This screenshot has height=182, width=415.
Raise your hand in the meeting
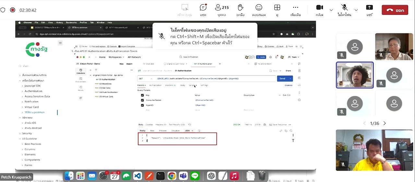click(240, 10)
